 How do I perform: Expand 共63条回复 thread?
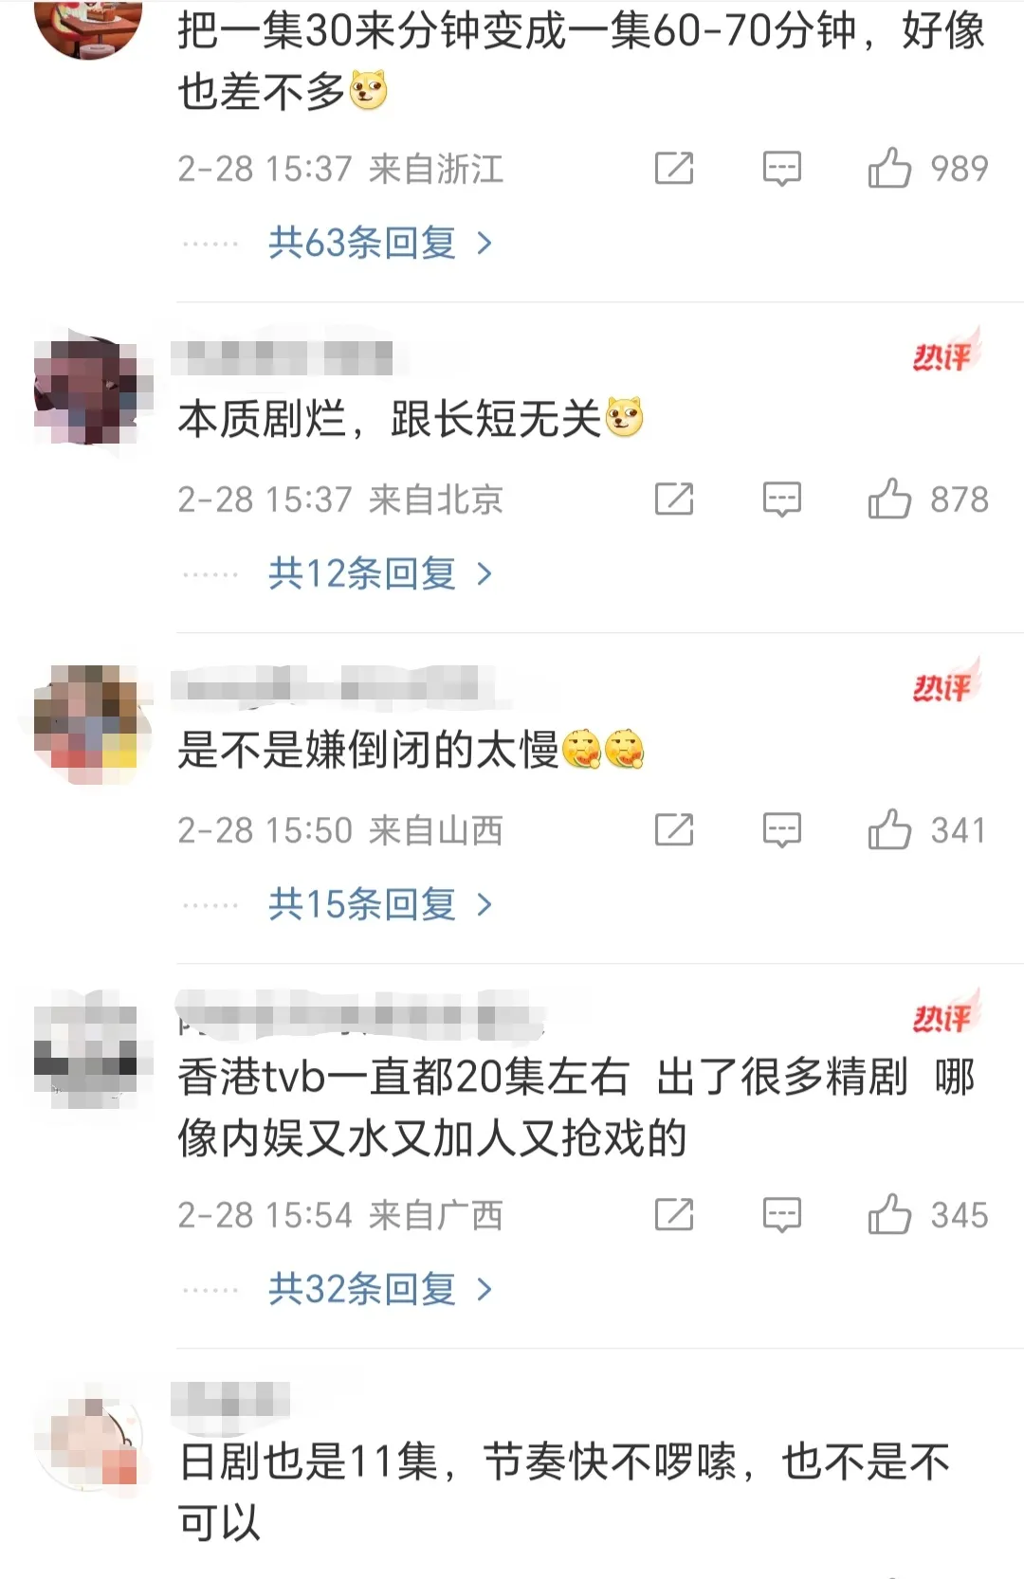[380, 244]
